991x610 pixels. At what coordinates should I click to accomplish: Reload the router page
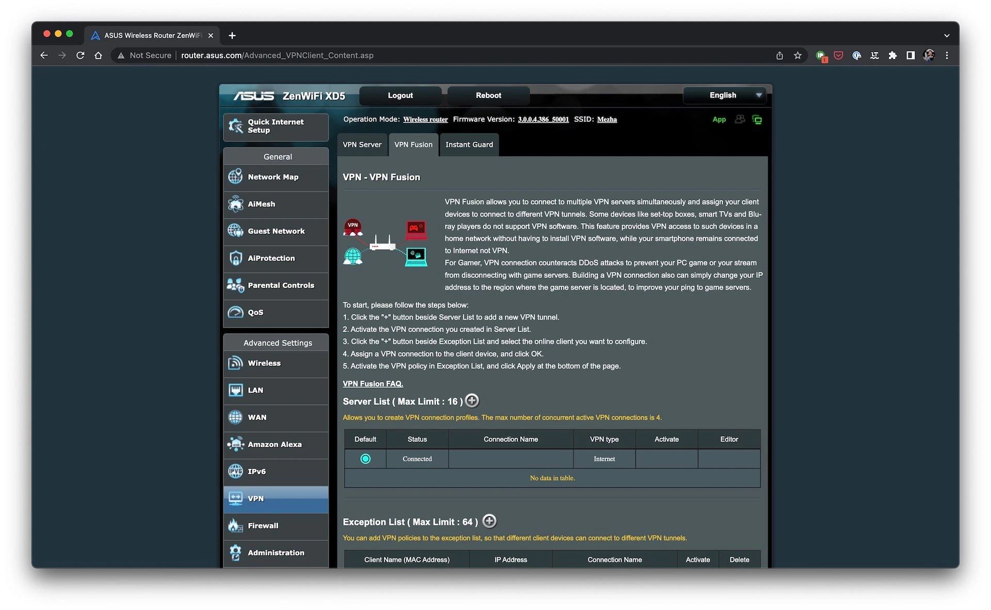tap(80, 55)
